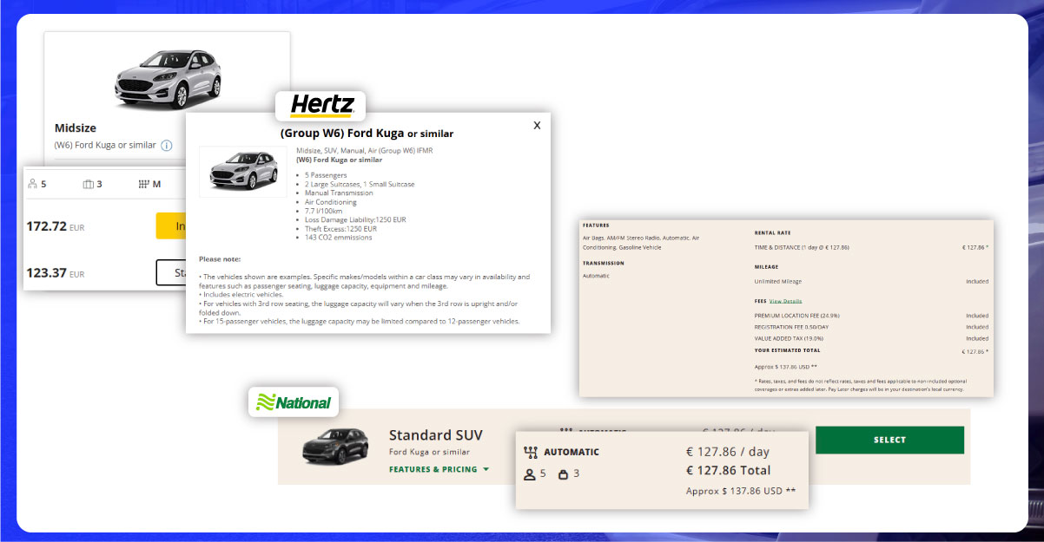Click the 123.37 EUR price
1044x542 pixels.
55,273
